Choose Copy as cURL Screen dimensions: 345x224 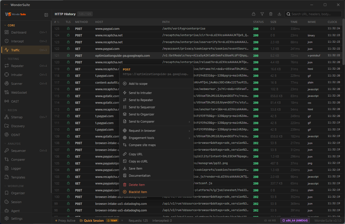tap(156, 161)
